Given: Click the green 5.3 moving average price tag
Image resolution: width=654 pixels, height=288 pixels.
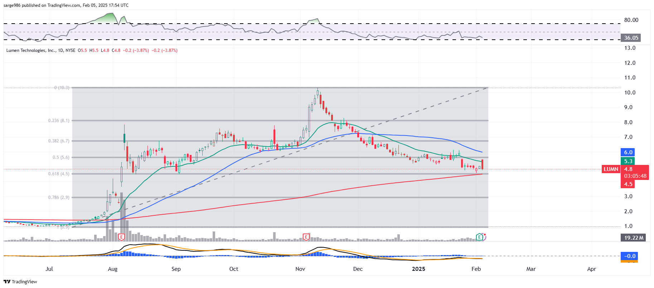Looking at the screenshot, I should [628, 161].
